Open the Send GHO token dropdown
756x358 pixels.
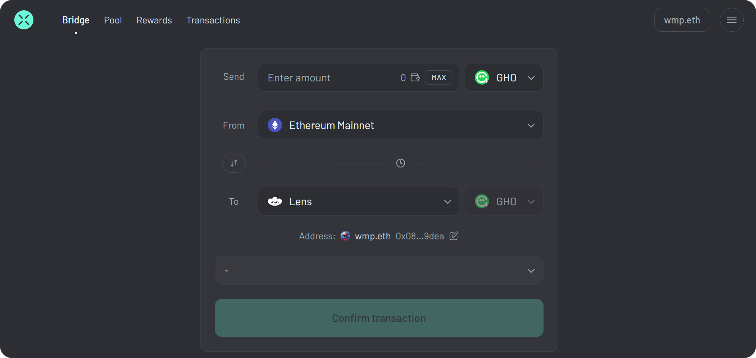(504, 77)
